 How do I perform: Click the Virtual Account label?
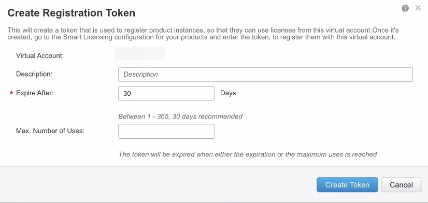(40, 56)
